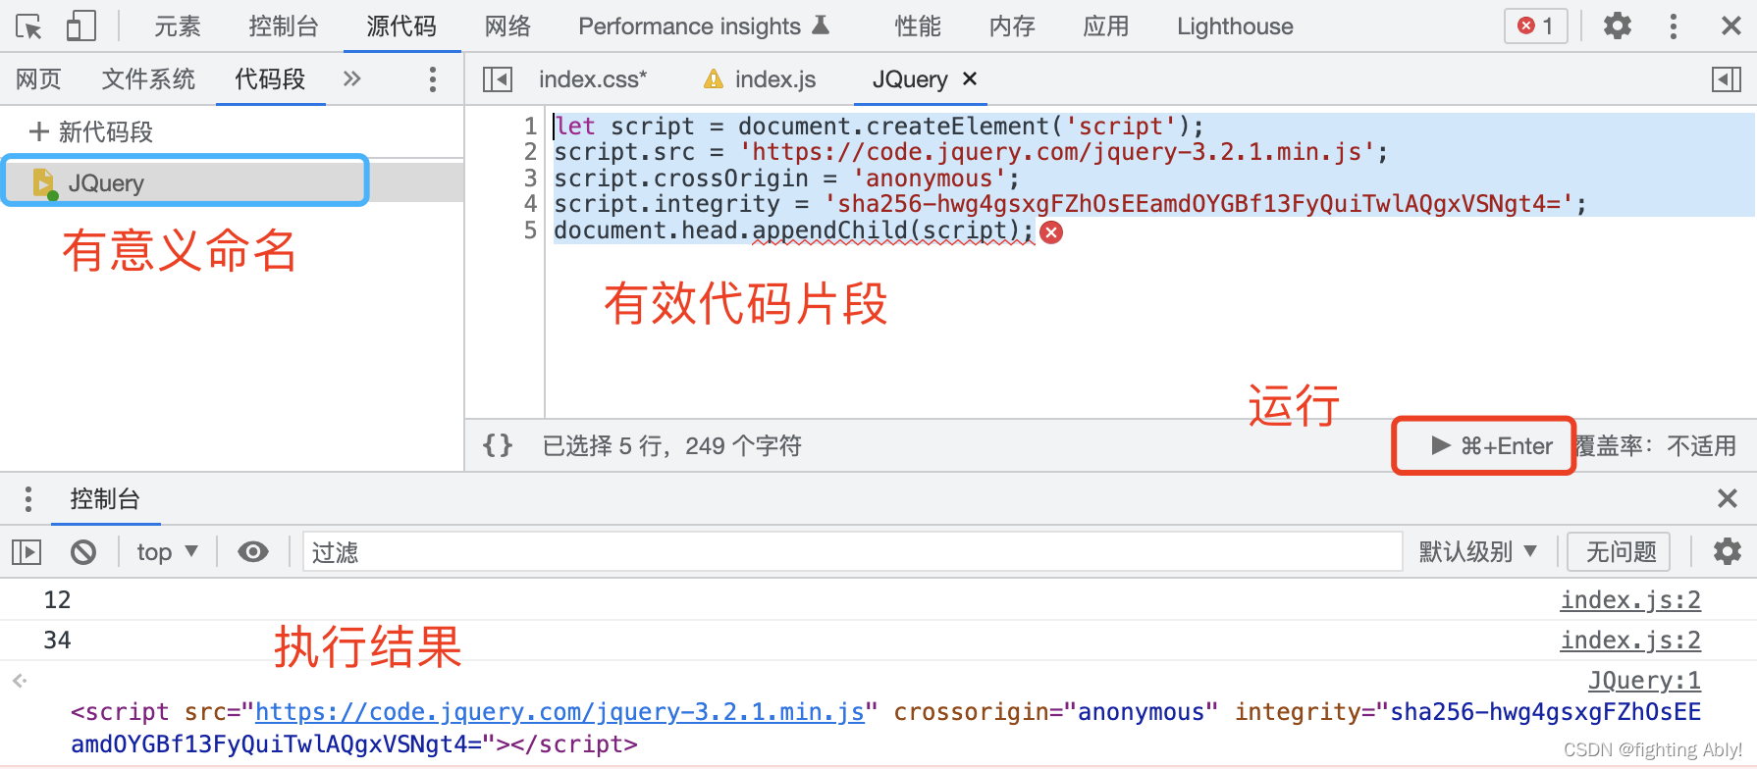This screenshot has width=1757, height=769.
Task: Open the Lighthouse tab
Action: point(1235,26)
